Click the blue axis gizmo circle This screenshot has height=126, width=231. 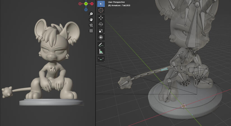click(x=86, y=10)
